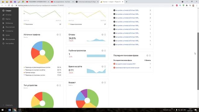Screen dimensions: 199x112
Task: Click the Отказы title text
Action: (x=72, y=35)
